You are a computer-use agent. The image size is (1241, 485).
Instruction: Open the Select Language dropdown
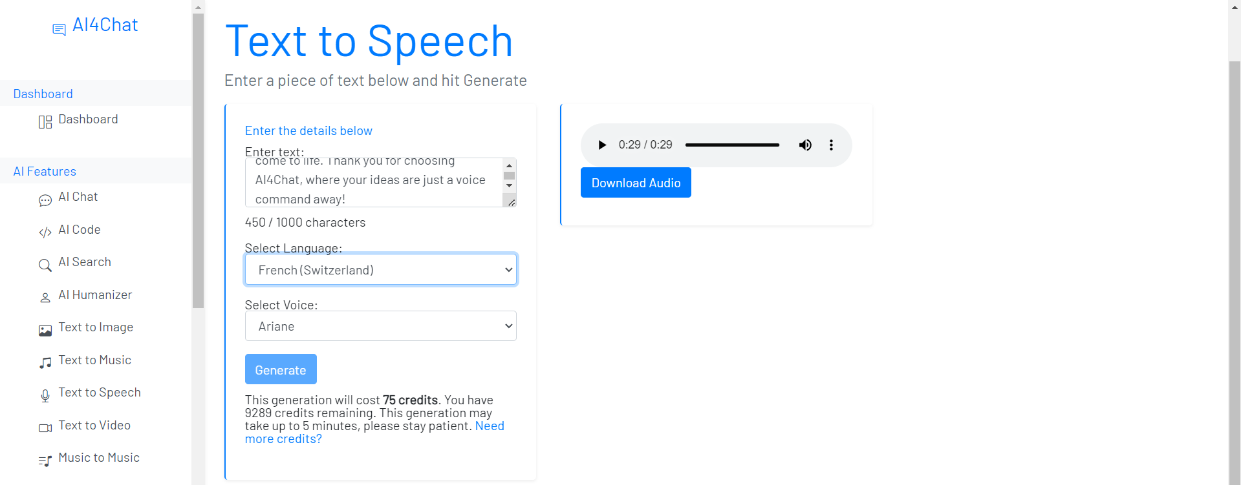point(381,269)
